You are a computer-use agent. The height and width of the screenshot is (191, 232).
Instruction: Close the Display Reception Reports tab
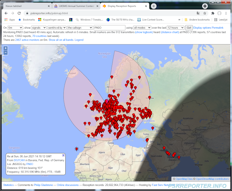[146, 6]
